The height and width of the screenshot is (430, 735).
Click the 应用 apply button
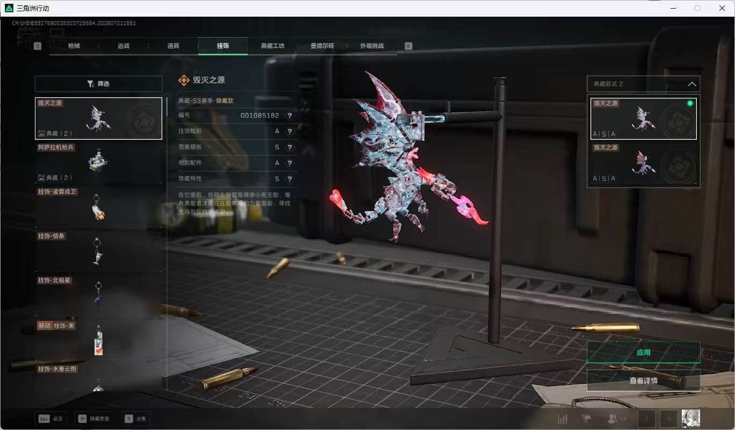click(x=643, y=353)
